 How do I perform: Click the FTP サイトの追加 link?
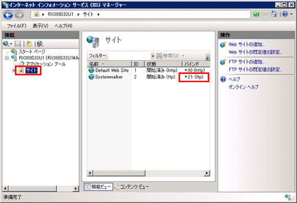[247, 62]
